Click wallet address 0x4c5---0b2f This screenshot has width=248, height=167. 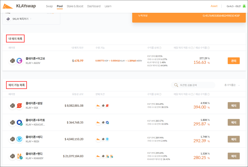(x=234, y=6)
